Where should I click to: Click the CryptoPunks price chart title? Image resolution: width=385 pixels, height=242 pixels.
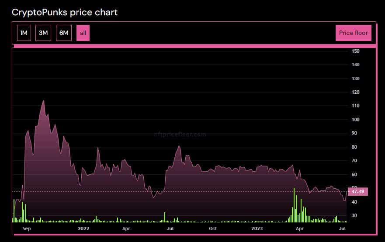(x=65, y=12)
